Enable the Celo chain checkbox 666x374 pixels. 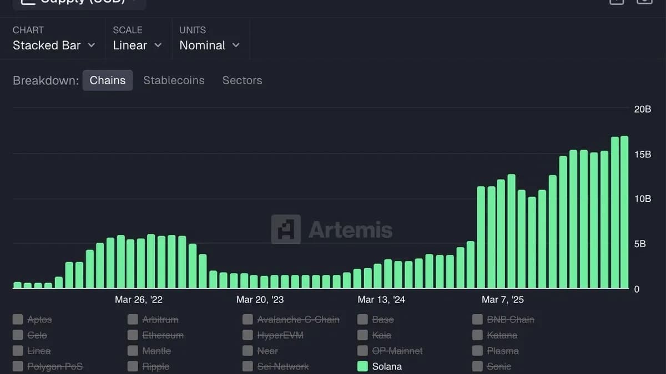tap(18, 335)
